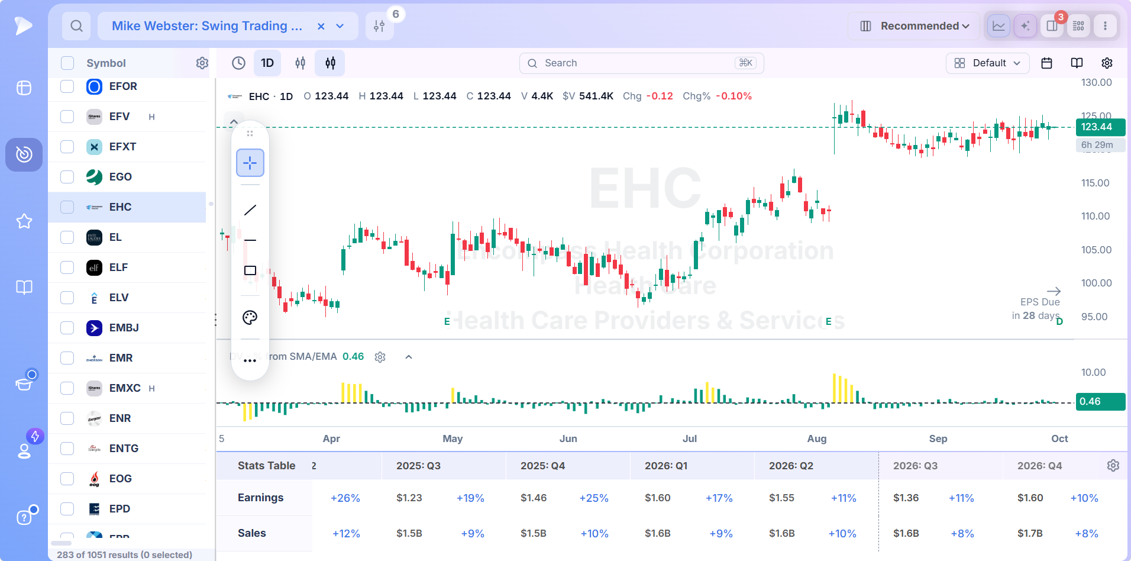Check the ELF row checkbox
This screenshot has width=1131, height=561.
click(67, 267)
